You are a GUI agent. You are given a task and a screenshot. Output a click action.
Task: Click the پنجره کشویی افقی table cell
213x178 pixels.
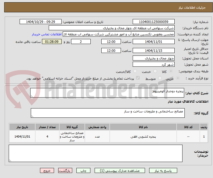(x=143, y=137)
